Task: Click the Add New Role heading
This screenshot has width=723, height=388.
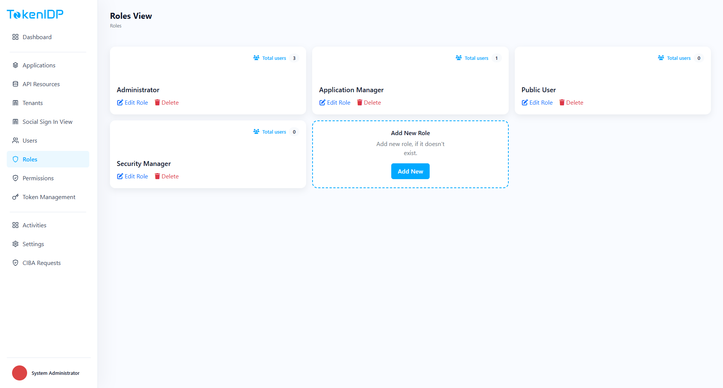Action: point(410,133)
